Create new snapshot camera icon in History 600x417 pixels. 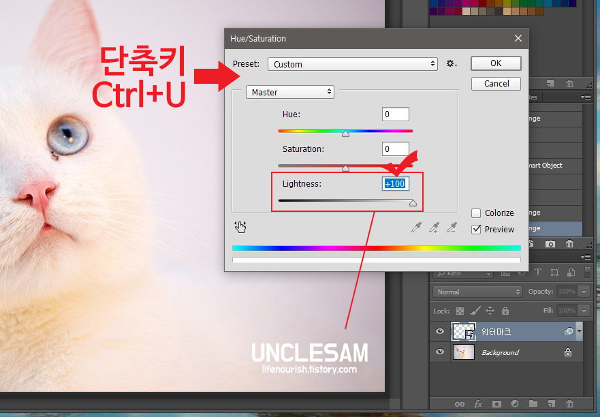click(x=550, y=243)
